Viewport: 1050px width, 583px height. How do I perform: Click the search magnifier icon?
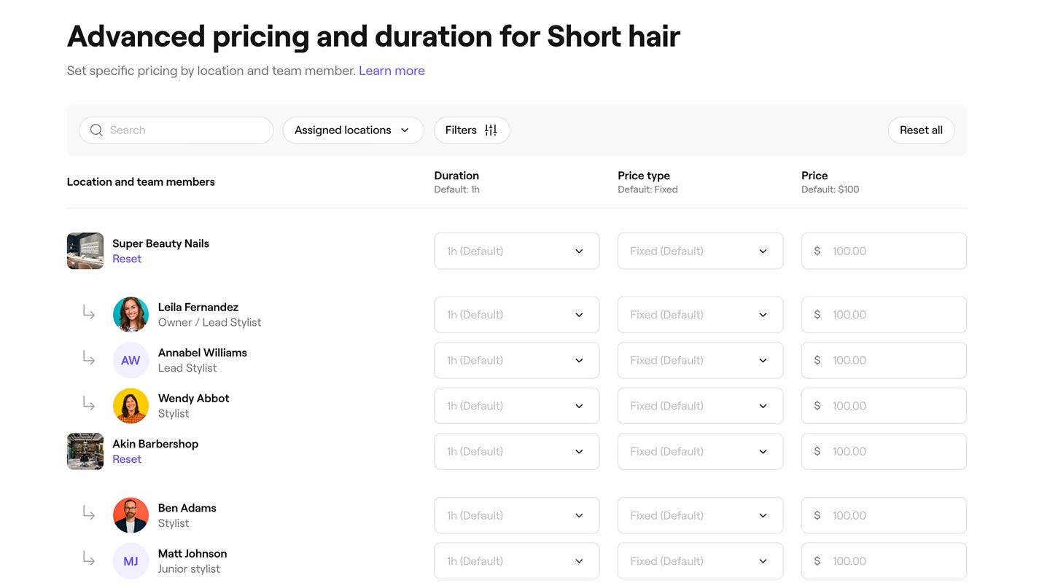coord(96,130)
